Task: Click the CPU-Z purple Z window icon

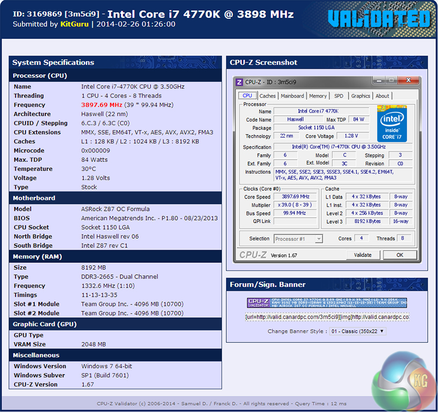Action: [239, 82]
